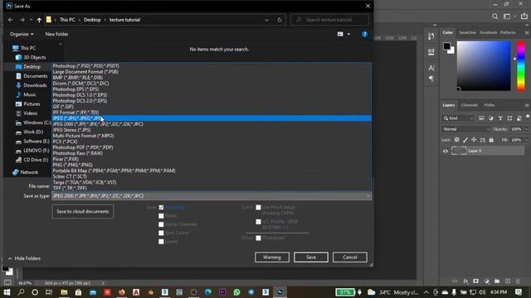Open the Normal blend mode dropdown
This screenshot has height=298, width=531.
[x=465, y=129]
